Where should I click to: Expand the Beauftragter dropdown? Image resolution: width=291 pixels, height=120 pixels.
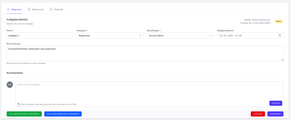(x=180, y=35)
